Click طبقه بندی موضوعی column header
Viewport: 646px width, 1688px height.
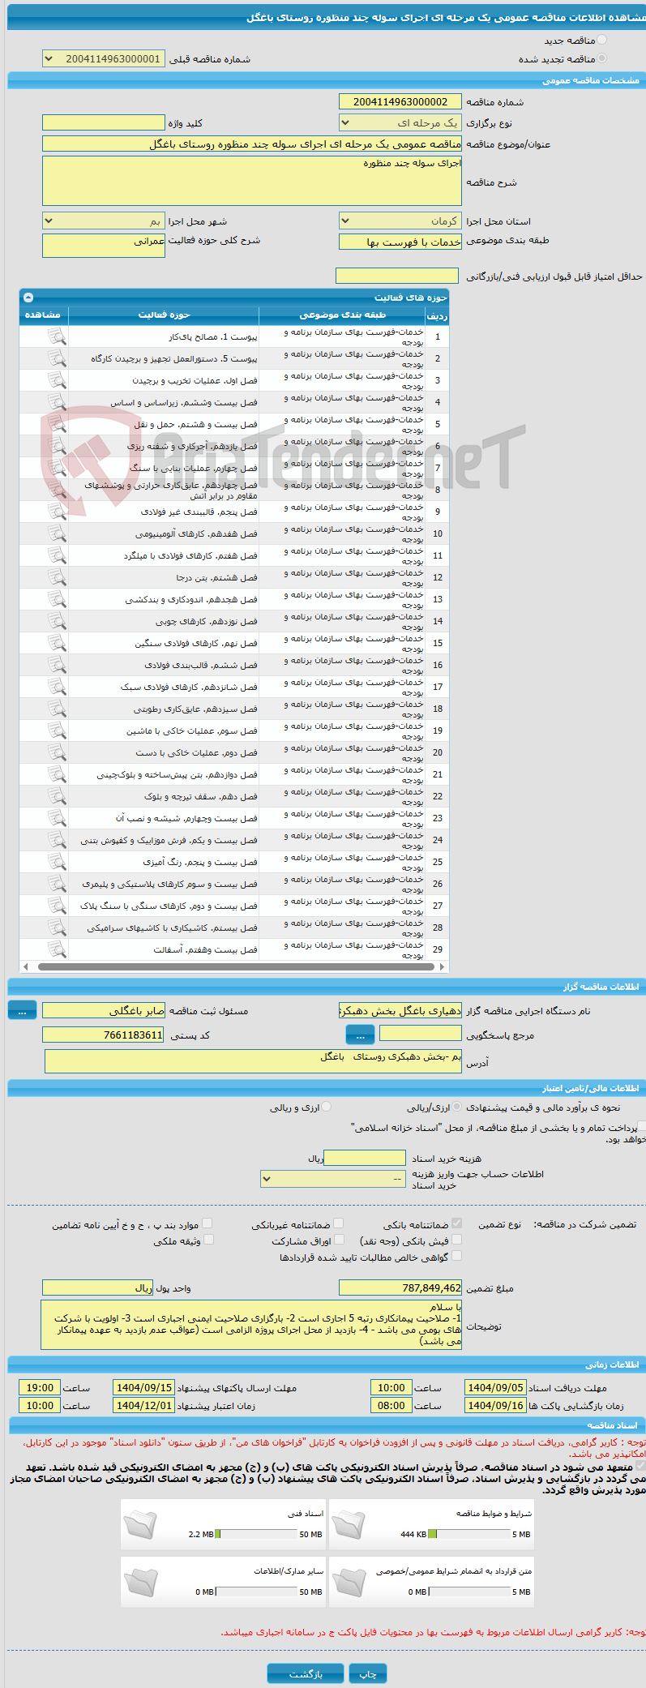coord(342,315)
